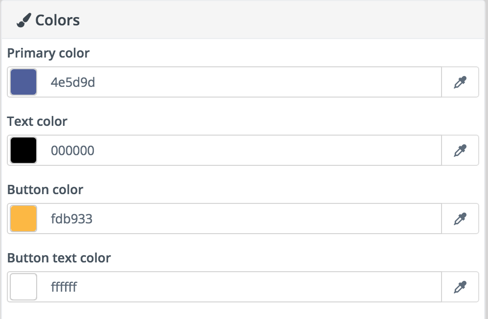
Task: Click the Primary color label
Action: point(48,53)
